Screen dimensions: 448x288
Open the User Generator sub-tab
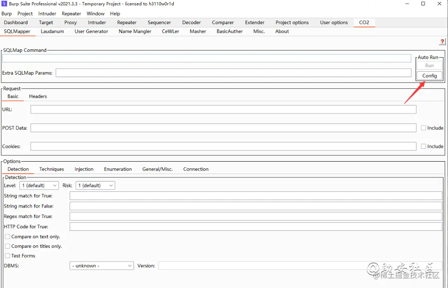[91, 31]
